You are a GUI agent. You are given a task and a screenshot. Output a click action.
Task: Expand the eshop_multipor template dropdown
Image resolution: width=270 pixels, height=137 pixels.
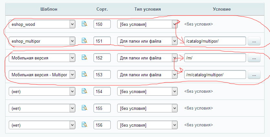click(42, 41)
